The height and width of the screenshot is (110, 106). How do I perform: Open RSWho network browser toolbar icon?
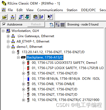pos(13,17)
